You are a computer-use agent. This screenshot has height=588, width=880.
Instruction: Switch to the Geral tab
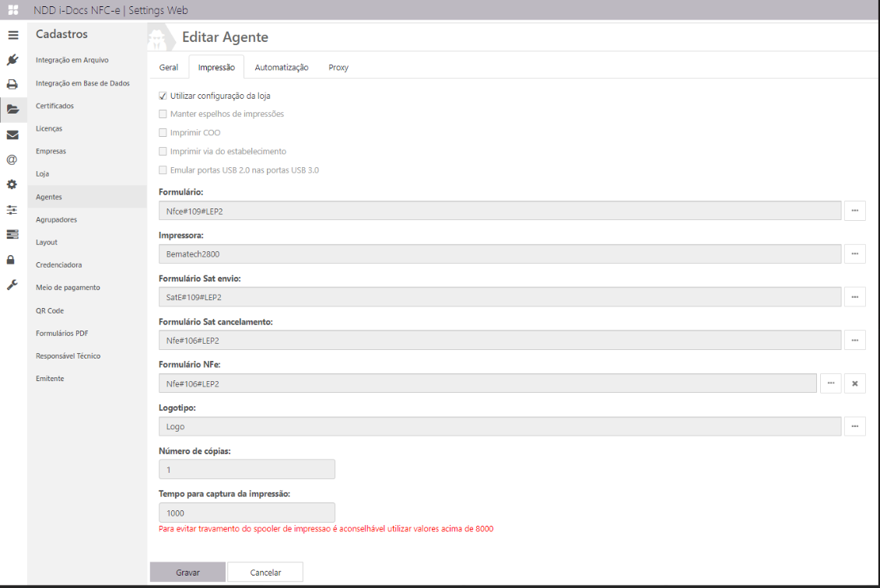pos(168,68)
